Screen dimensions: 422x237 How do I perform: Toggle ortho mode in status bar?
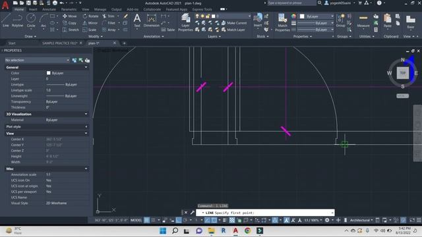click(x=179, y=220)
